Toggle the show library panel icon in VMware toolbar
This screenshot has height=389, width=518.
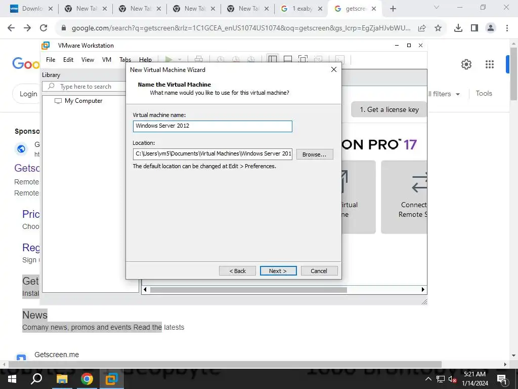tap(273, 59)
